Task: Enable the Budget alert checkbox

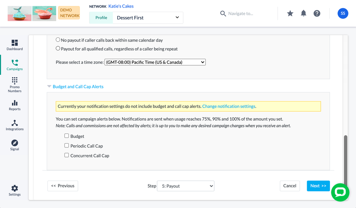Action: tap(67, 136)
